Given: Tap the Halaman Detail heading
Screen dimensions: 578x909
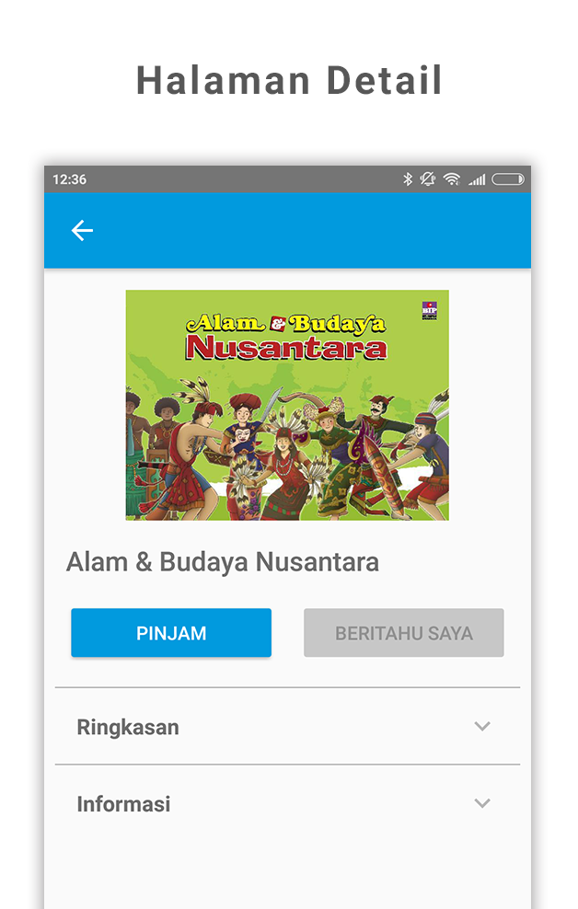Looking at the screenshot, I should 289,80.
